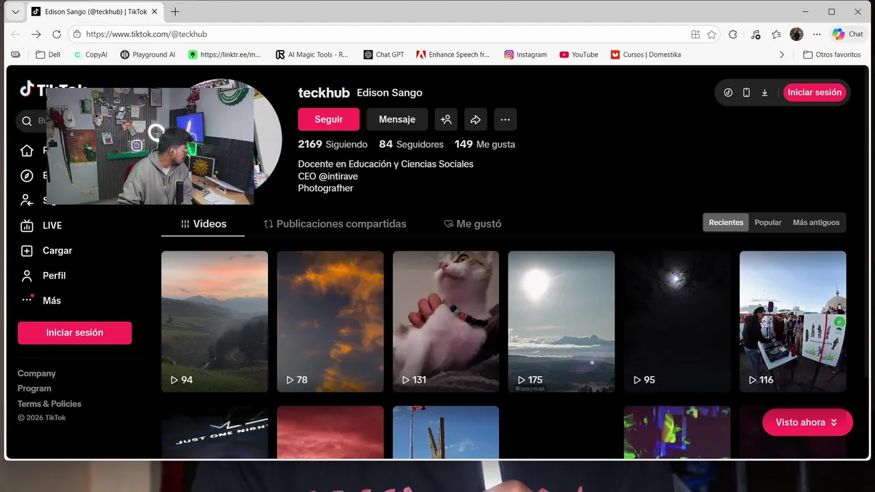Open the Dell bookmarks folder

click(48, 55)
